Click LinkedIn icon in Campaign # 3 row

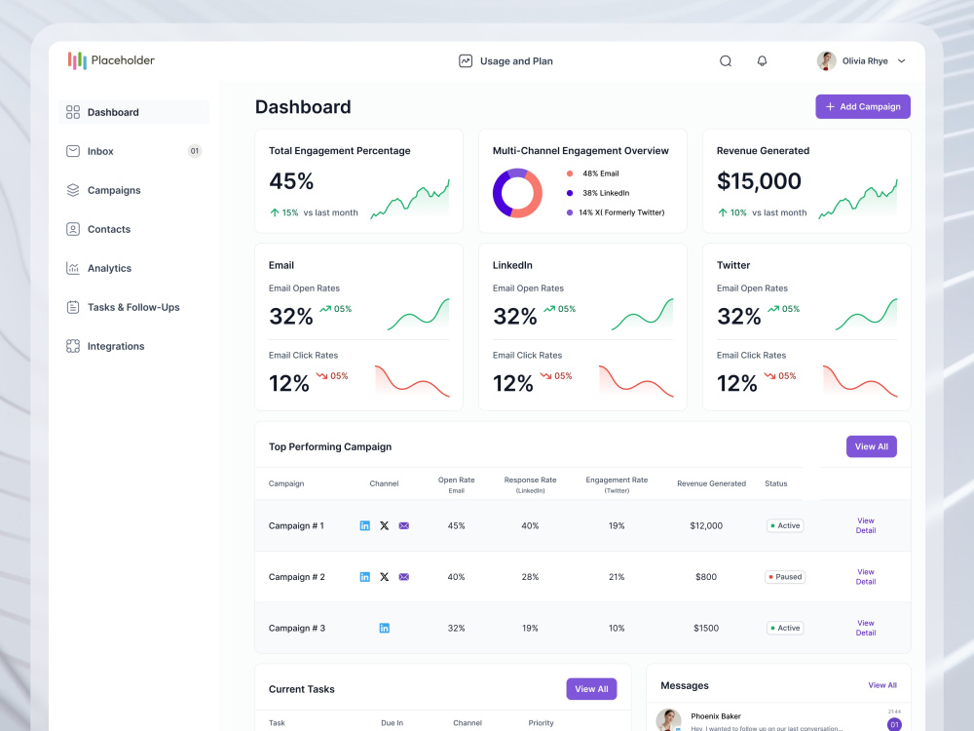(385, 628)
